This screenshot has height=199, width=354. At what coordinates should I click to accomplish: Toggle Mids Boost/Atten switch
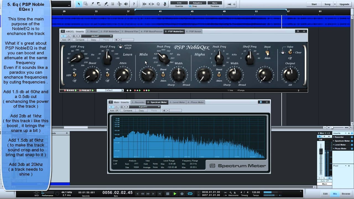pyautogui.click(x=163, y=75)
